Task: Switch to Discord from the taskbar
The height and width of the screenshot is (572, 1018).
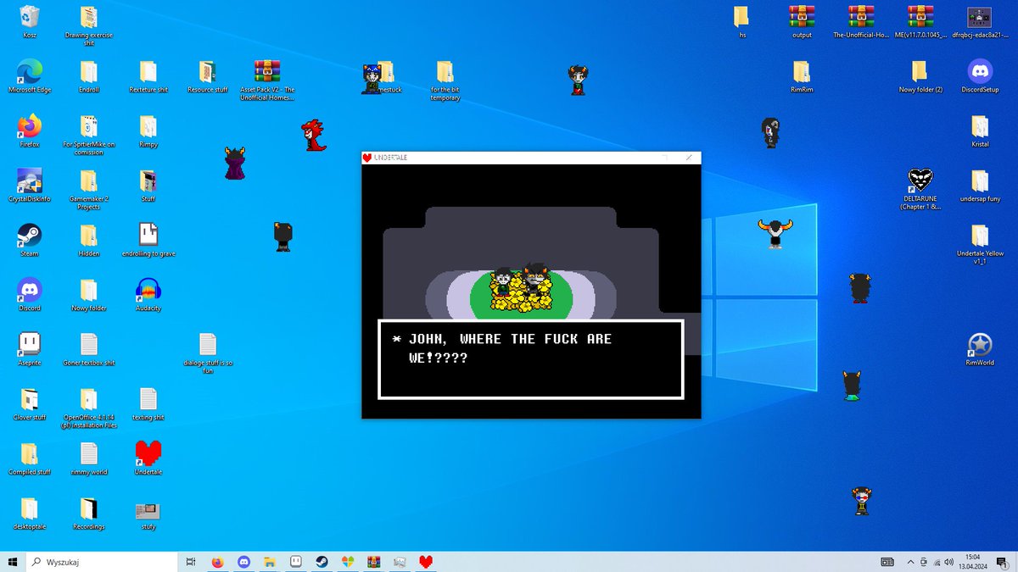Action: click(243, 562)
